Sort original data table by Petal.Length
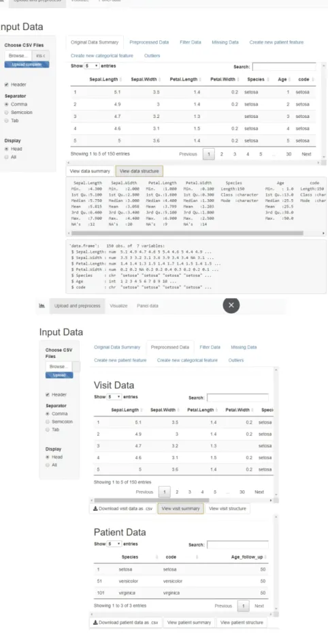The image size is (328, 639). coord(184,80)
